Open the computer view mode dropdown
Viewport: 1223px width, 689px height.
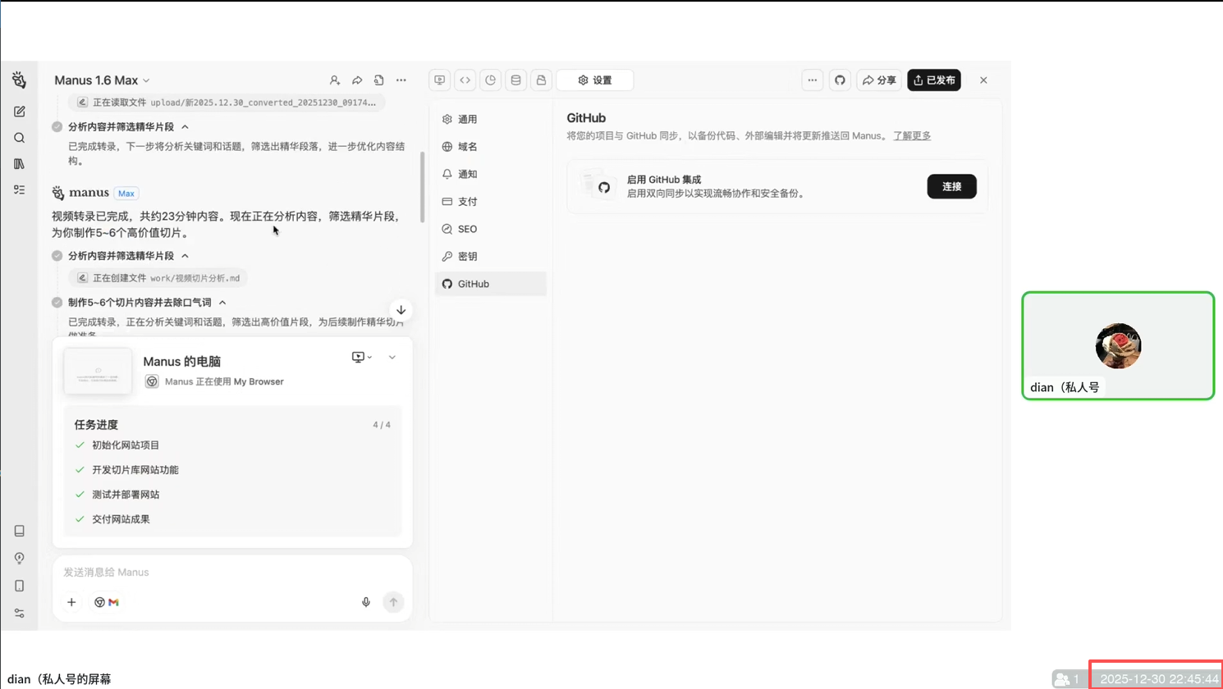coord(361,358)
